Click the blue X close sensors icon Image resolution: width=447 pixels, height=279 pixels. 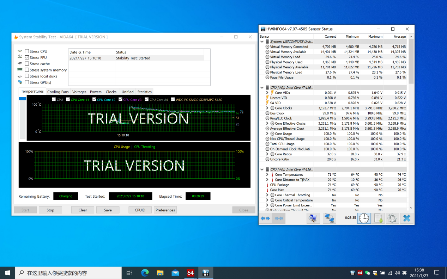click(406, 218)
